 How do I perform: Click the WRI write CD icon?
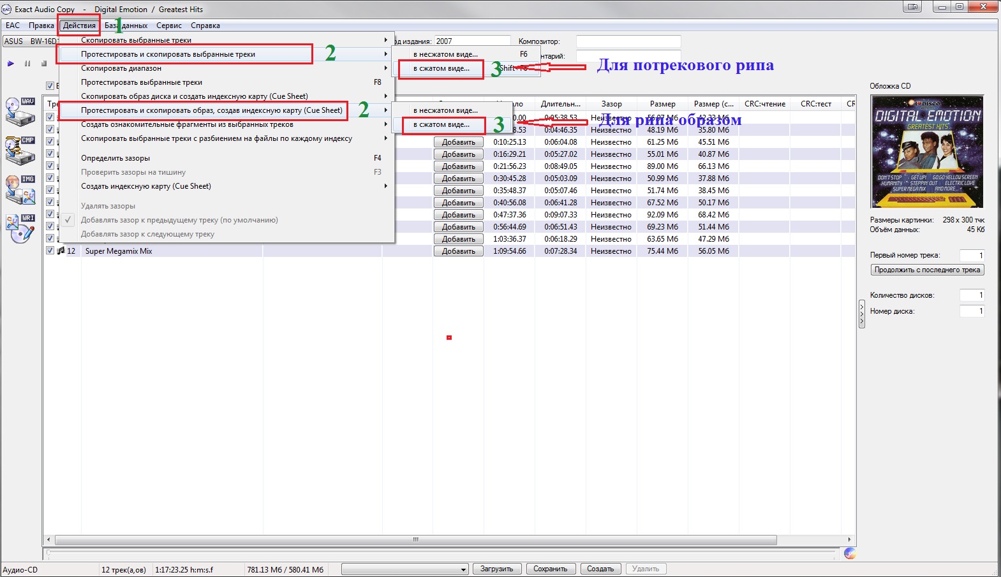point(20,228)
